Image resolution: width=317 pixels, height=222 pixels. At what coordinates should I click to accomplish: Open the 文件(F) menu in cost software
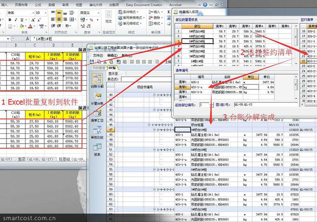click(98, 55)
